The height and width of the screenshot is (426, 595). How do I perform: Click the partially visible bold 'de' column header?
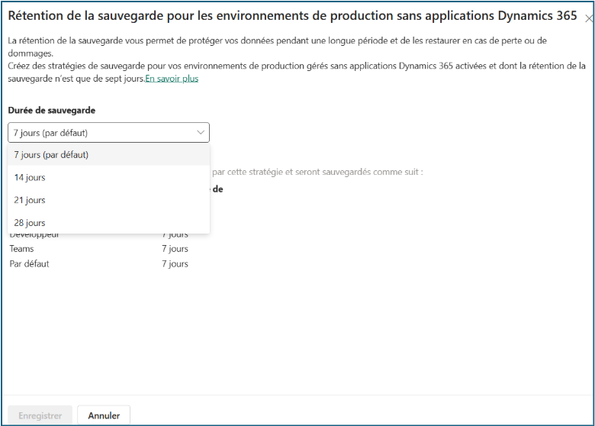click(x=217, y=189)
